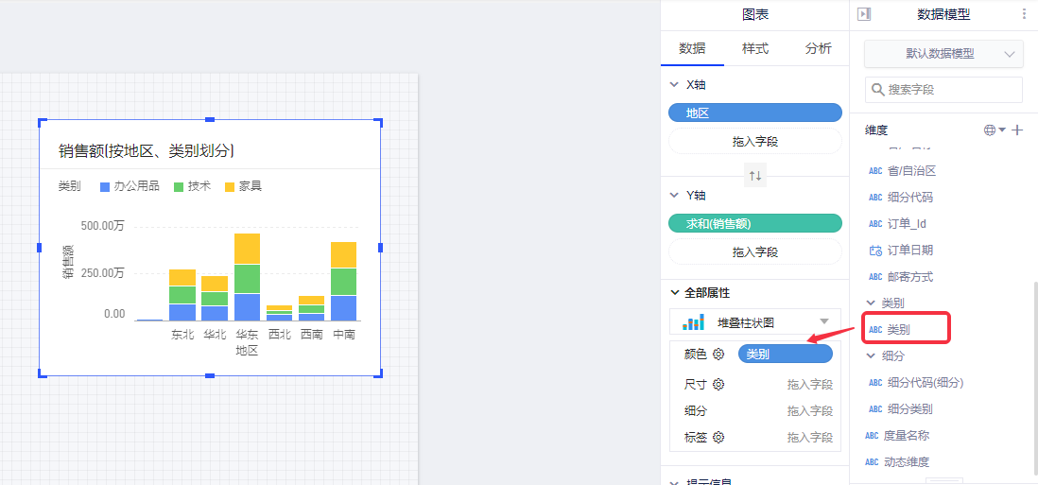1038x485 pixels.
Task: Click the 搜索字段 search box
Action: click(x=949, y=90)
